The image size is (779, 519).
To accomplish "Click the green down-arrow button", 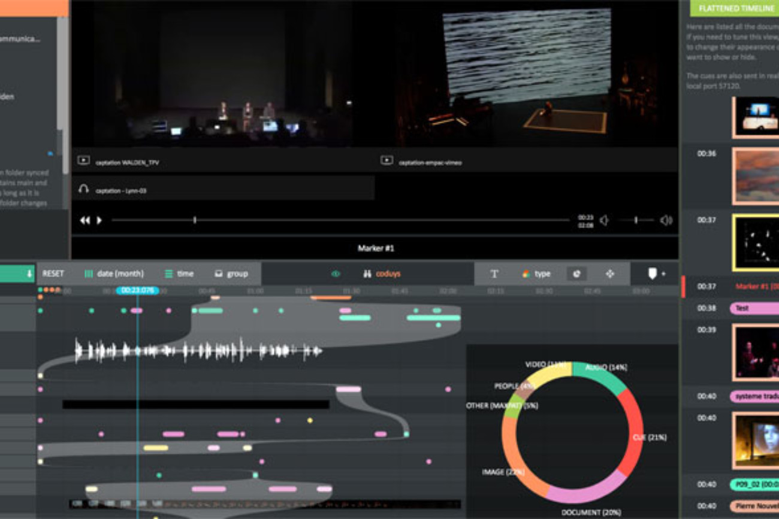I will click(29, 274).
